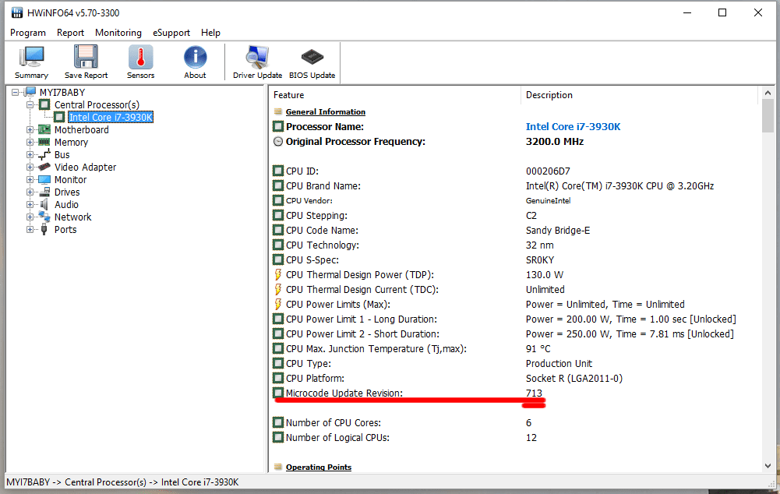
Task: Click the Operating Points section icon
Action: coord(278,467)
